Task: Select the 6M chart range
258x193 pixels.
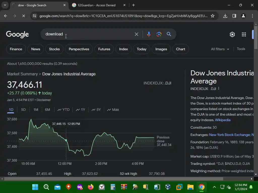Action: tap(47, 110)
